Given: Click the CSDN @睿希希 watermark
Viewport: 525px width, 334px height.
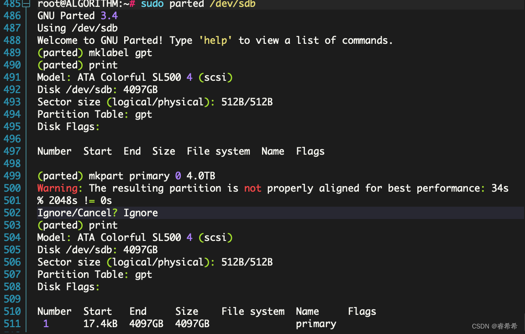Looking at the screenshot, I should click(x=495, y=326).
